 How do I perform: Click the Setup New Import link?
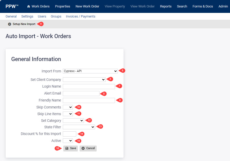pyautogui.click(x=24, y=24)
